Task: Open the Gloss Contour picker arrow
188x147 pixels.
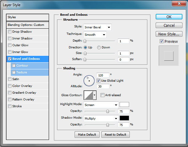Action: click(95, 96)
